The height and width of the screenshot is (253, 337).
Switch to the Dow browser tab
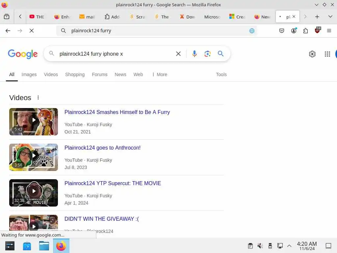[187, 16]
